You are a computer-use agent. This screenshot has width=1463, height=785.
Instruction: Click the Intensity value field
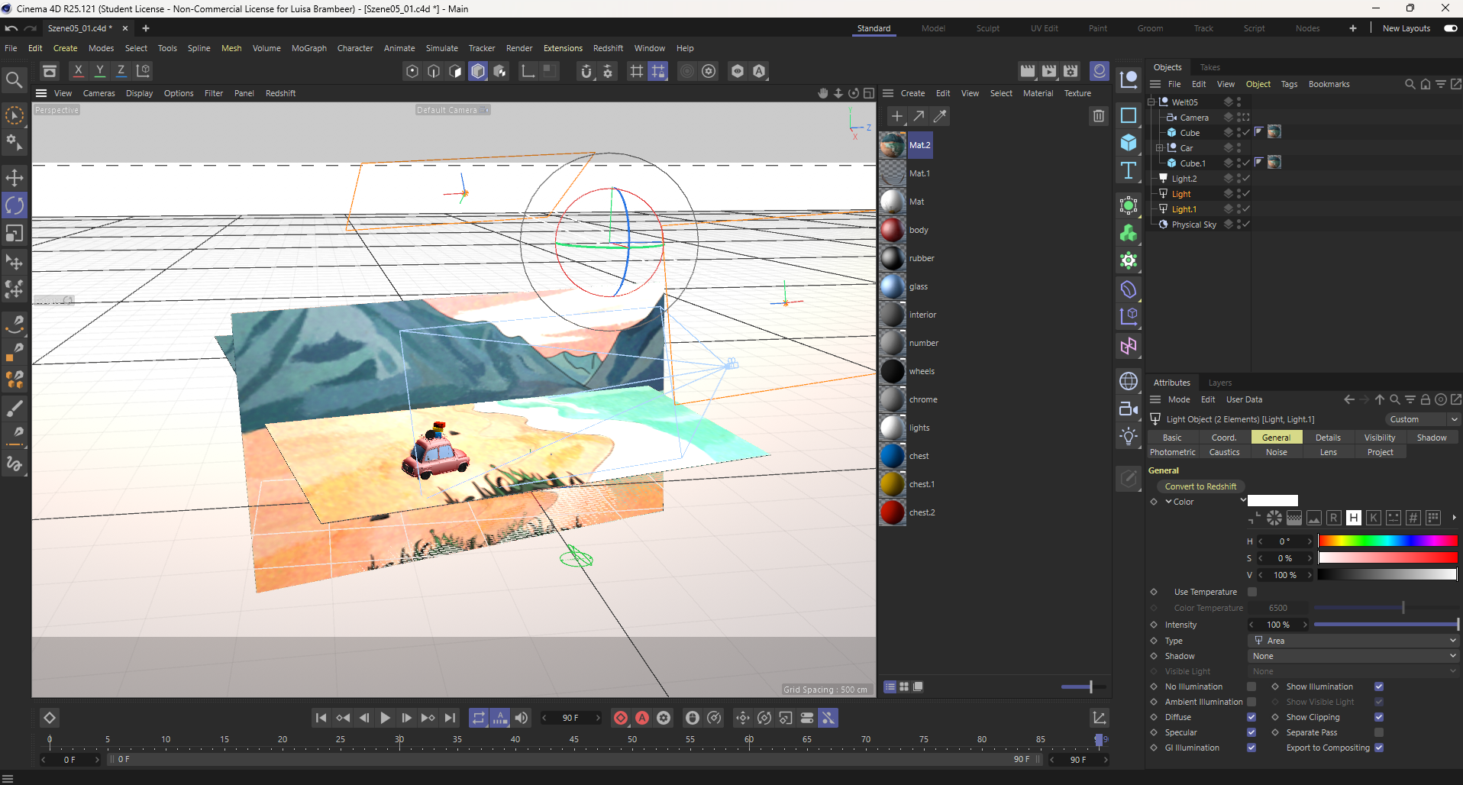coord(1278,625)
